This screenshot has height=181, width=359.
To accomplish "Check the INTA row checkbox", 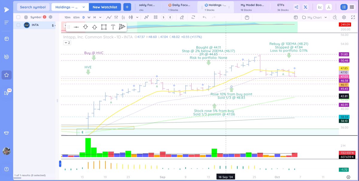I will (x=19, y=25).
